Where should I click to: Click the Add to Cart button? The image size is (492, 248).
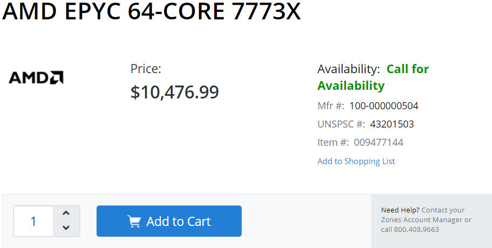[x=169, y=221]
